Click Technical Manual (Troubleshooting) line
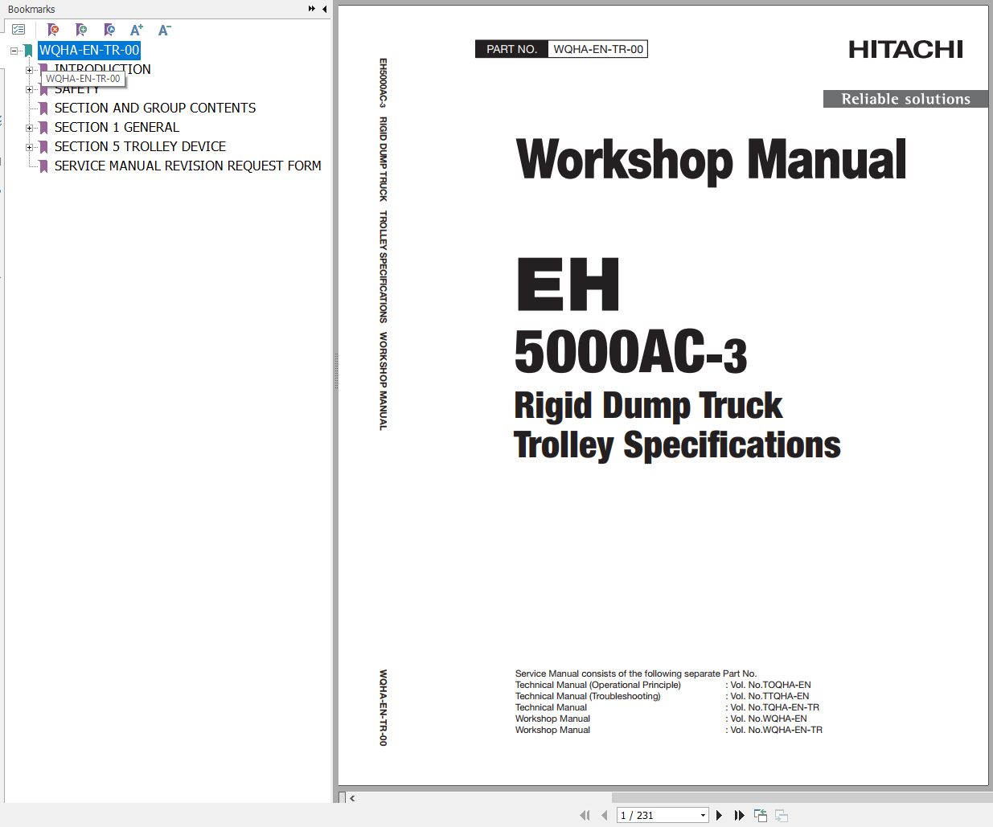Viewport: 993px width, 827px height. (x=588, y=696)
